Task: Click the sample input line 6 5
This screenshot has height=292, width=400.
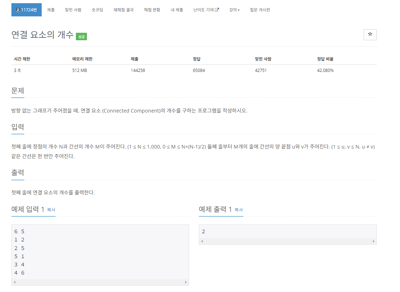Action: 19,231
